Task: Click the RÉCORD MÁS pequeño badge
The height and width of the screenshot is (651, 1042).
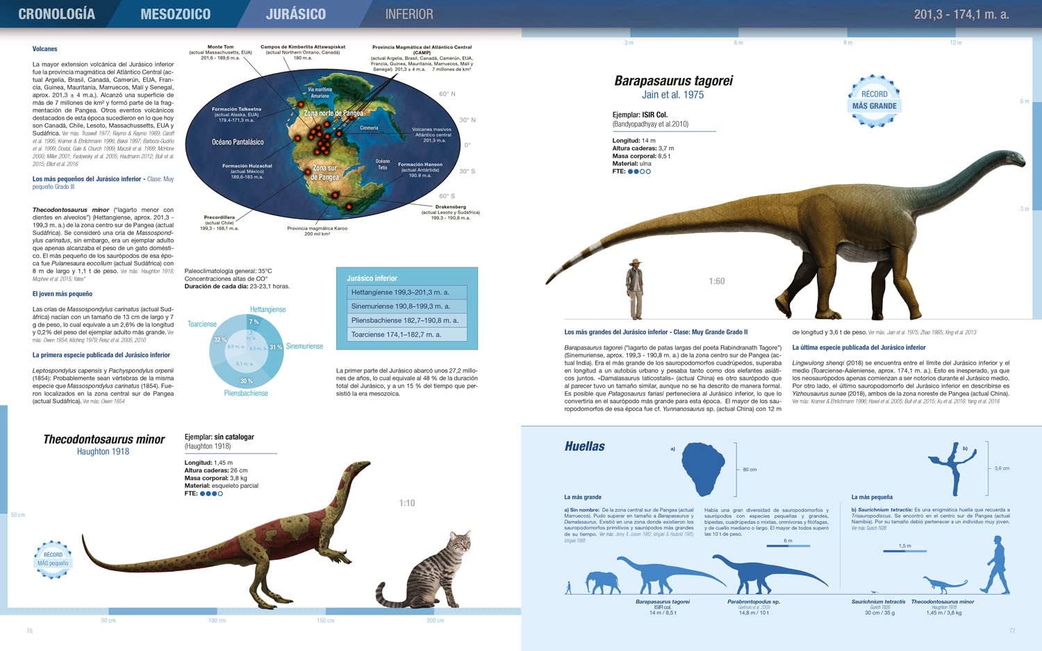Action: tap(53, 559)
